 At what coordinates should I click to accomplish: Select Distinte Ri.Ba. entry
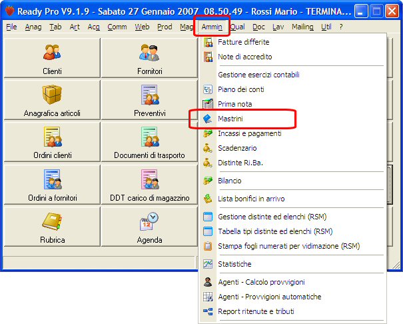(x=292, y=163)
